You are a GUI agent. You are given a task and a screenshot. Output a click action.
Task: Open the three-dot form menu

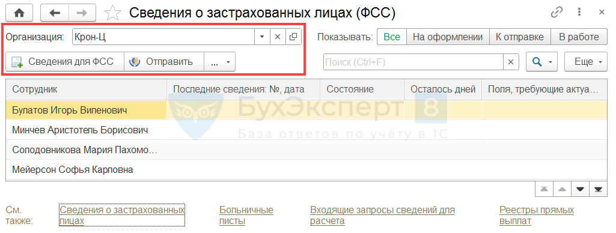coord(579,13)
